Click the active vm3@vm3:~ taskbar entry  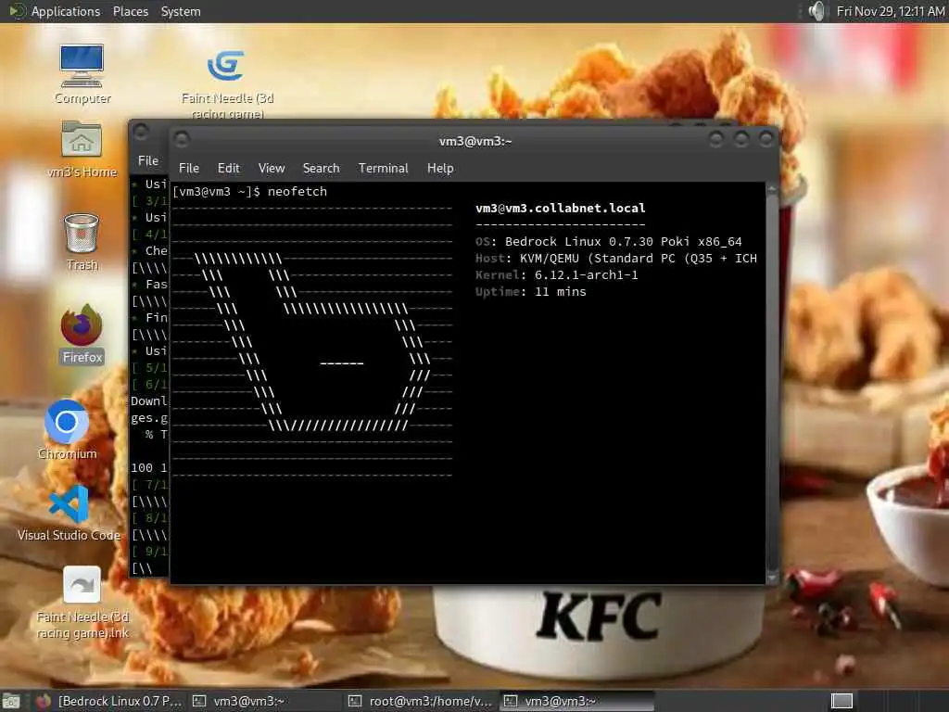point(576,701)
